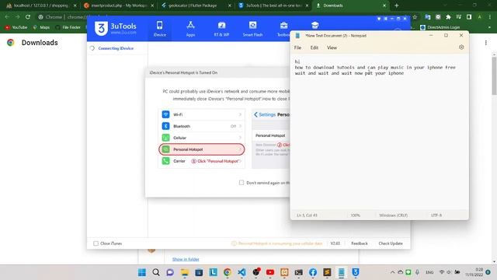Open Notepad File menu
This screenshot has width=497, height=280.
[x=297, y=47]
